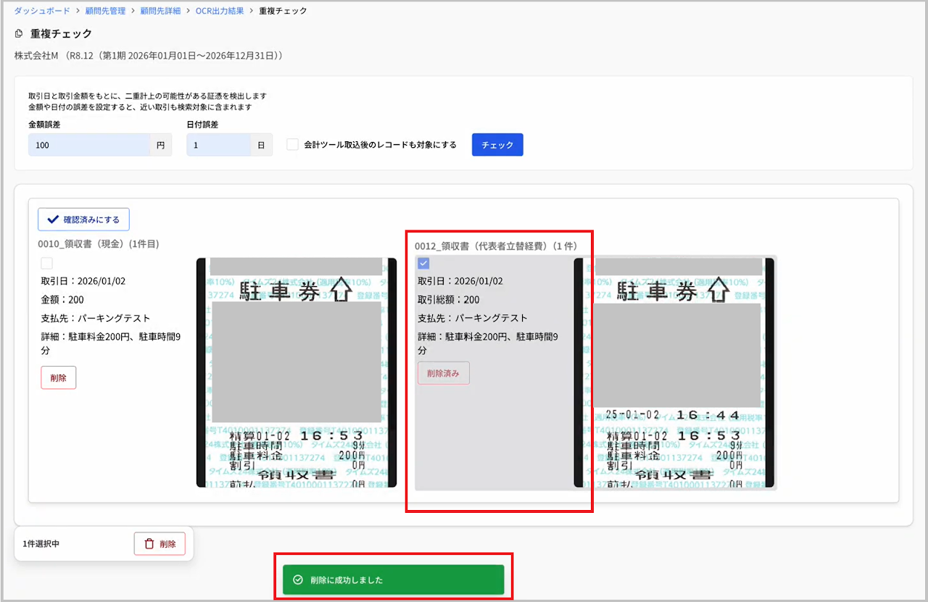Select the 取引総額：200 line
This screenshot has height=602, width=928.
coord(448,299)
